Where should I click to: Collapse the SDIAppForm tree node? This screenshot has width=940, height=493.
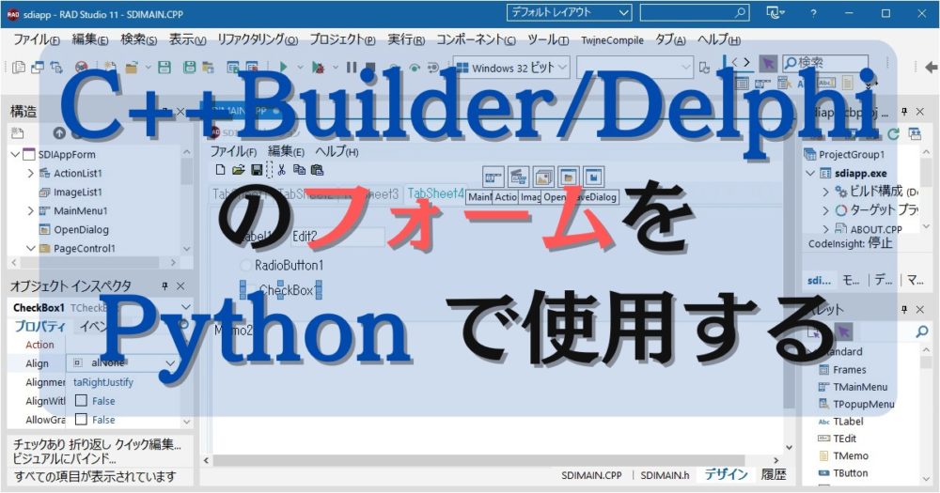click(x=15, y=155)
